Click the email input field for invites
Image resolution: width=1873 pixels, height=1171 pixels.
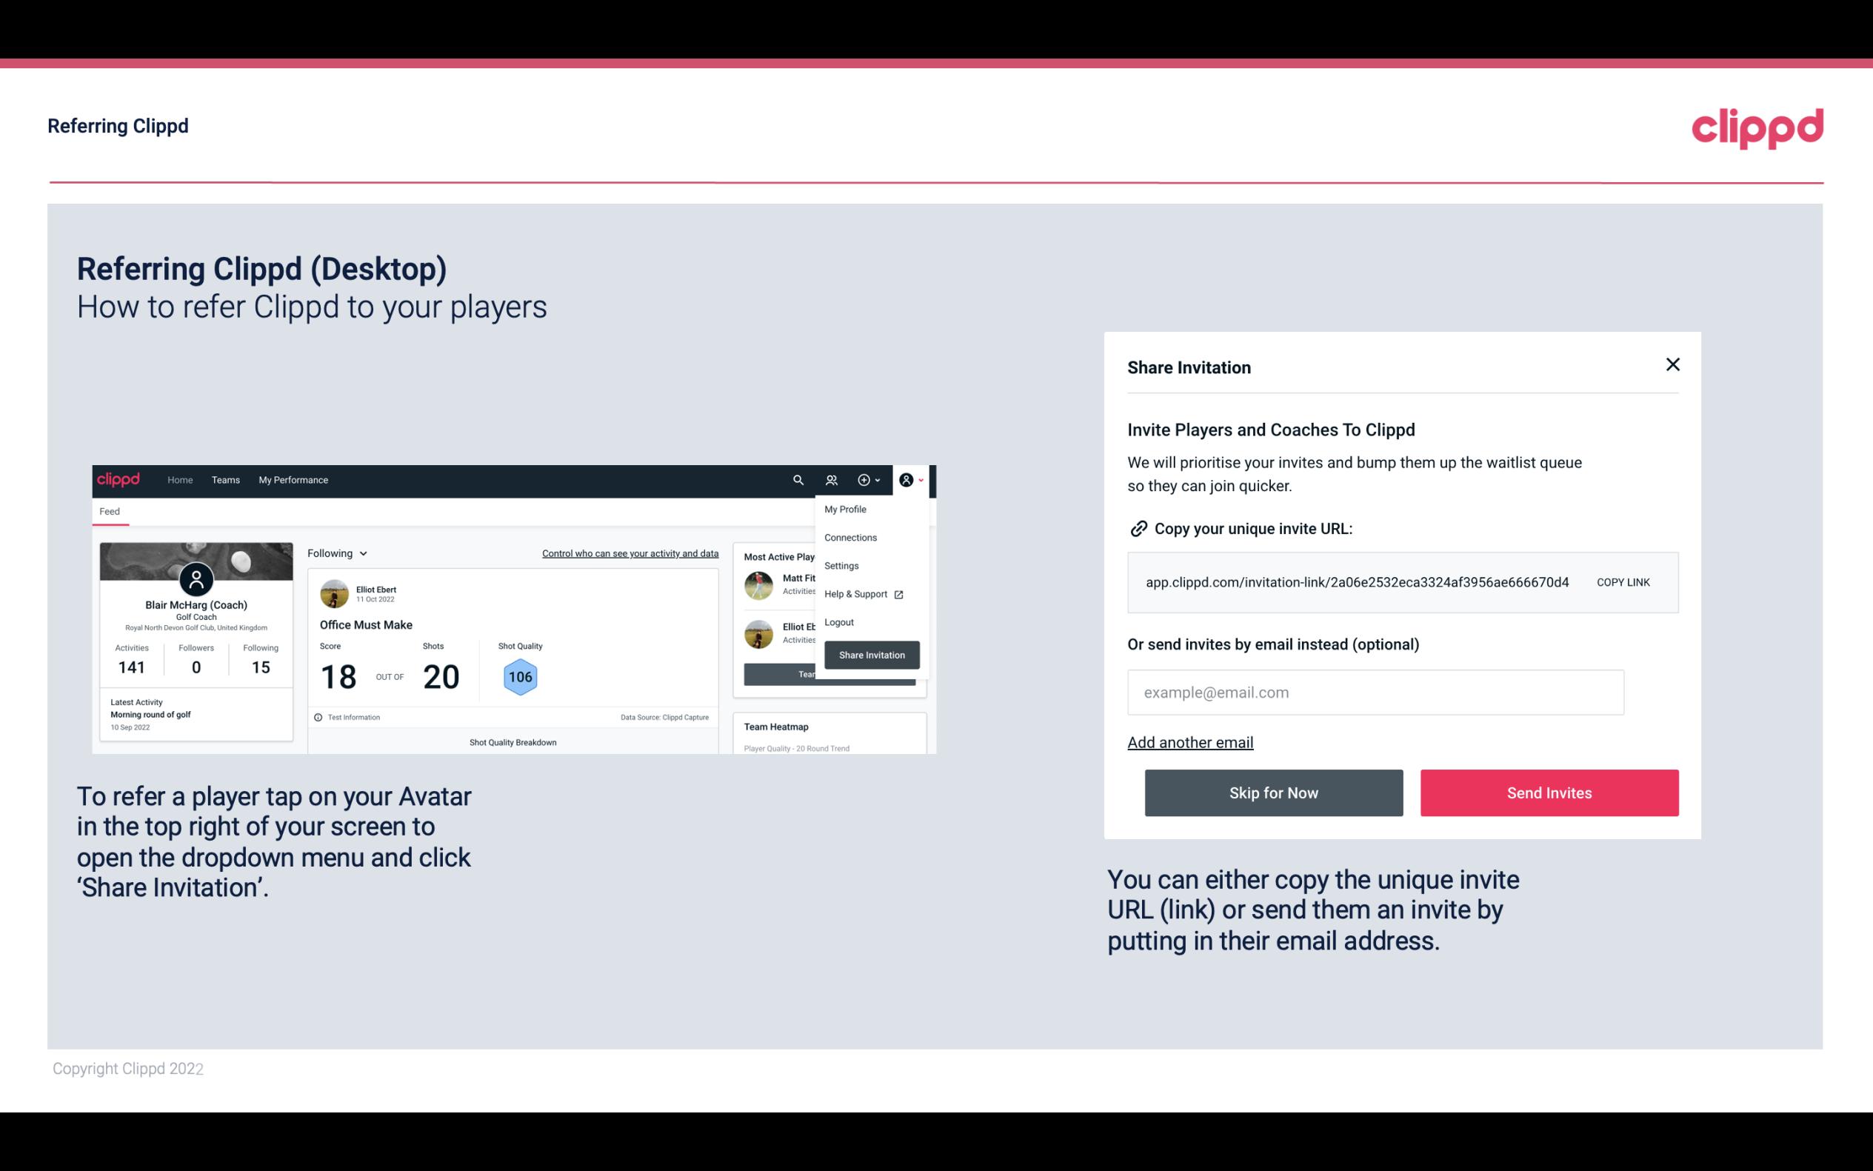1374,692
